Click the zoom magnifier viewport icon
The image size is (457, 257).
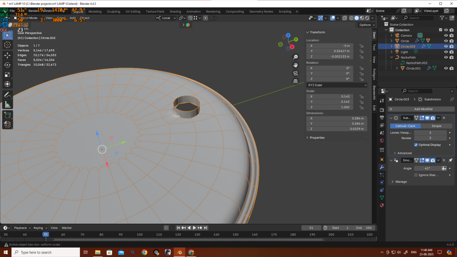point(295,57)
